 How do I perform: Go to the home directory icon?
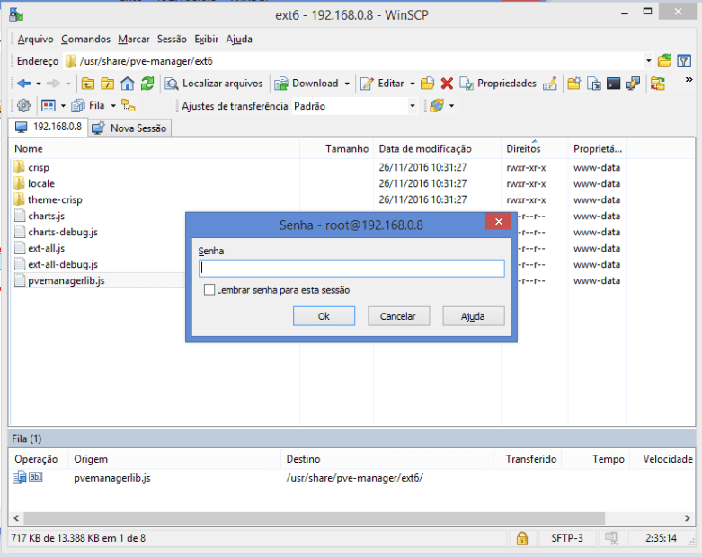[x=128, y=84]
